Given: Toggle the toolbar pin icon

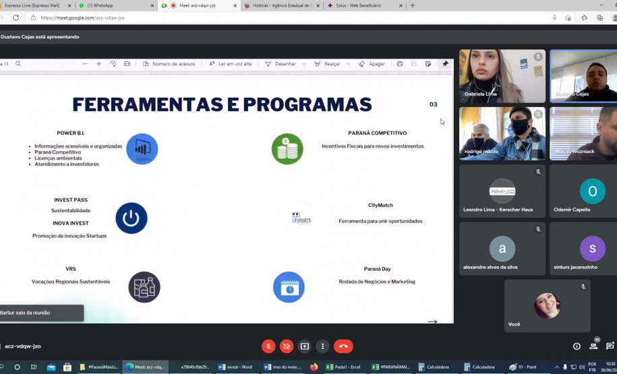Looking at the screenshot, I should click(445, 64).
